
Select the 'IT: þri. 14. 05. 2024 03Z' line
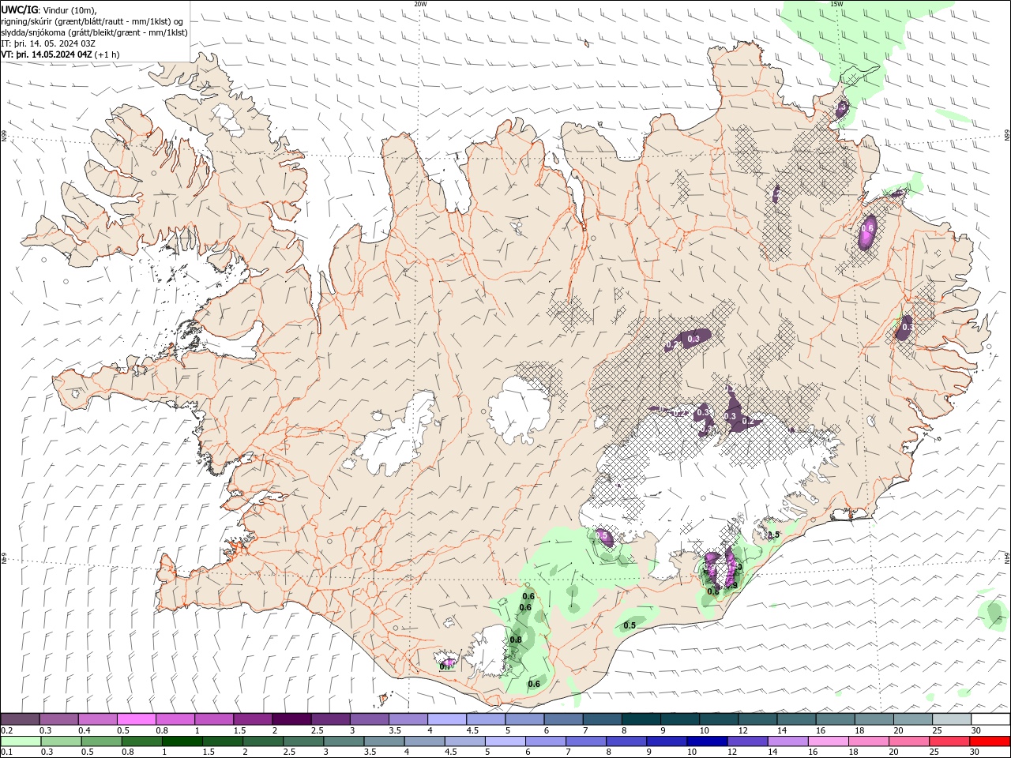click(x=49, y=43)
